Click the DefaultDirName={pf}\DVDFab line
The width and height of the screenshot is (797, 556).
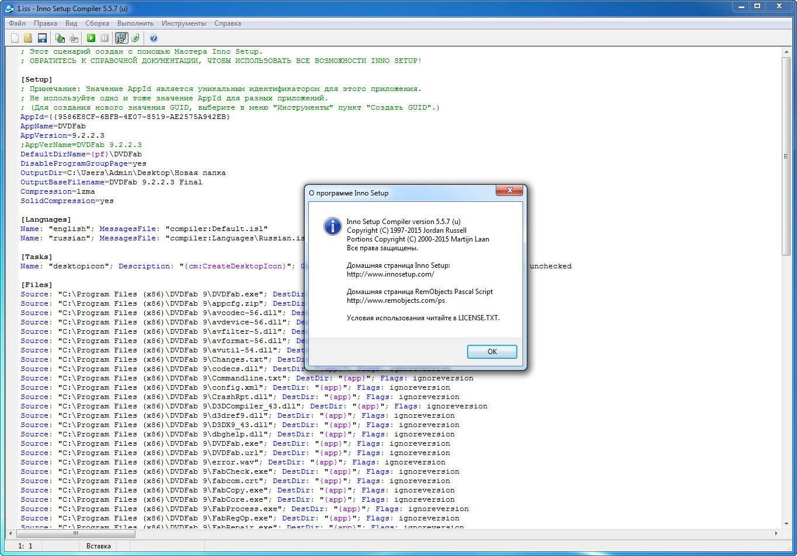coord(81,154)
